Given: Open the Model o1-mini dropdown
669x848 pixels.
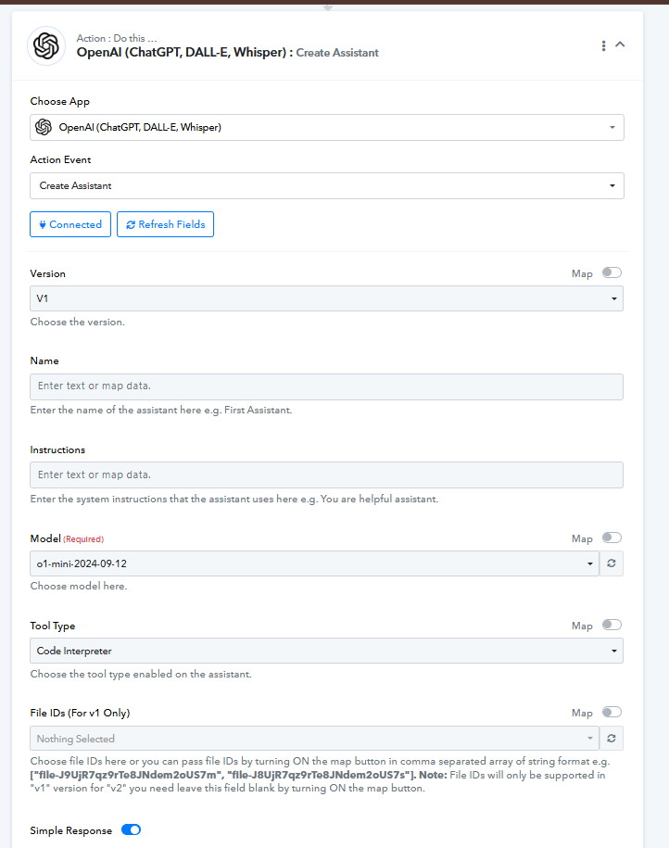Looking at the screenshot, I should point(314,563).
